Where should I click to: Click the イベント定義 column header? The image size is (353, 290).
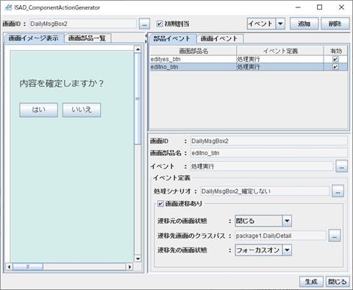click(x=280, y=51)
